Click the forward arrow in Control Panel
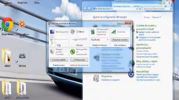Image resolution: width=179 pixels, height=100 pixels. coord(89,9)
